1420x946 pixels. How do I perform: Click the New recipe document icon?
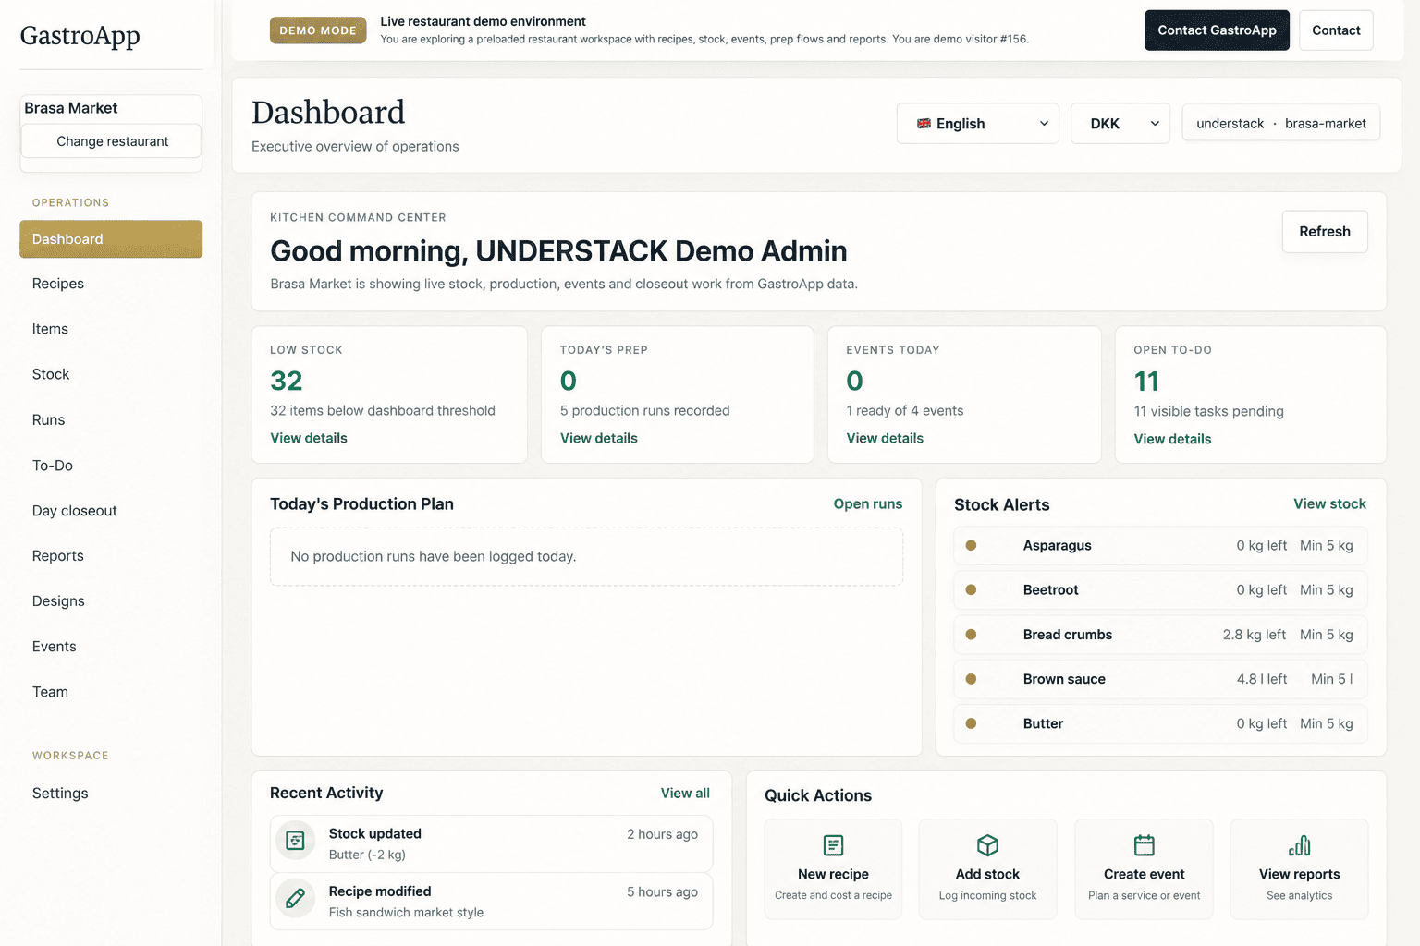833,845
